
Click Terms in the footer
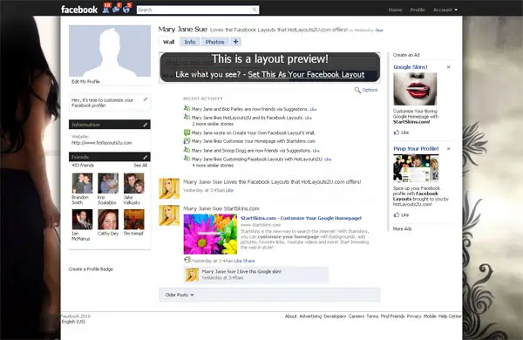point(372,316)
